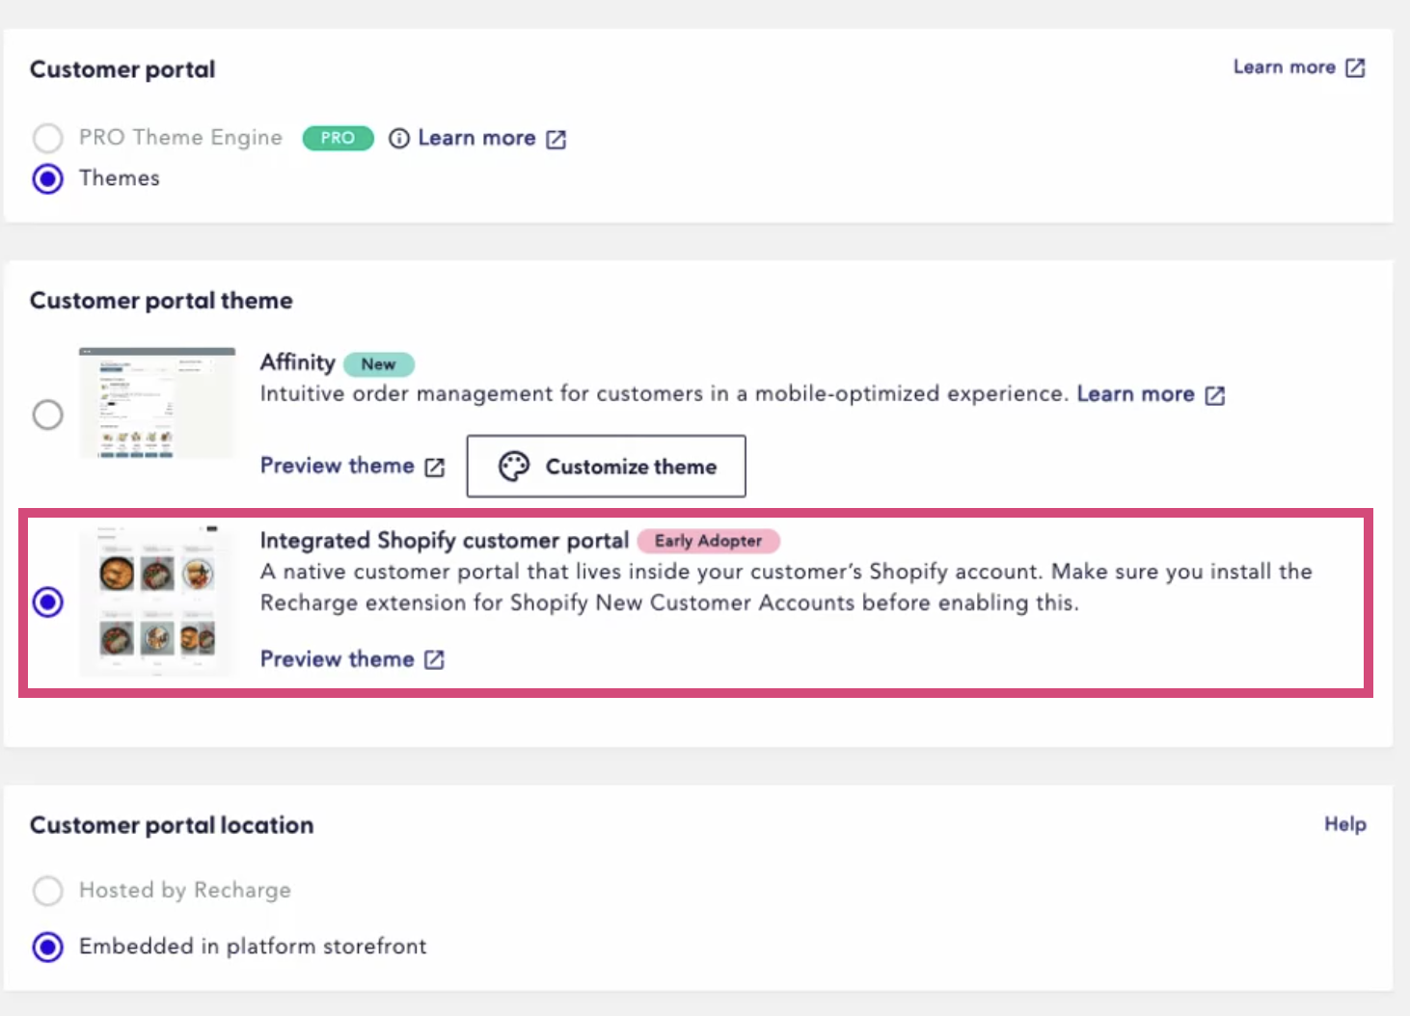Image resolution: width=1410 pixels, height=1016 pixels.
Task: Select the Themes radio button
Action: [47, 178]
